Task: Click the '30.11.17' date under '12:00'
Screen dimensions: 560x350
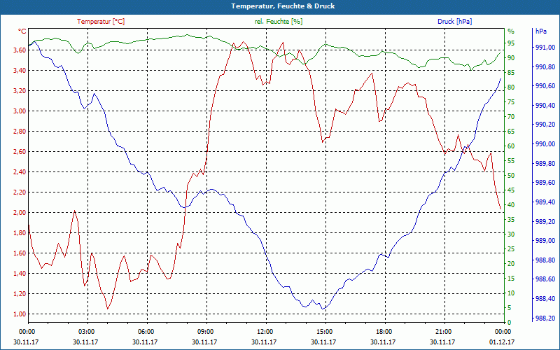Action: (x=264, y=342)
